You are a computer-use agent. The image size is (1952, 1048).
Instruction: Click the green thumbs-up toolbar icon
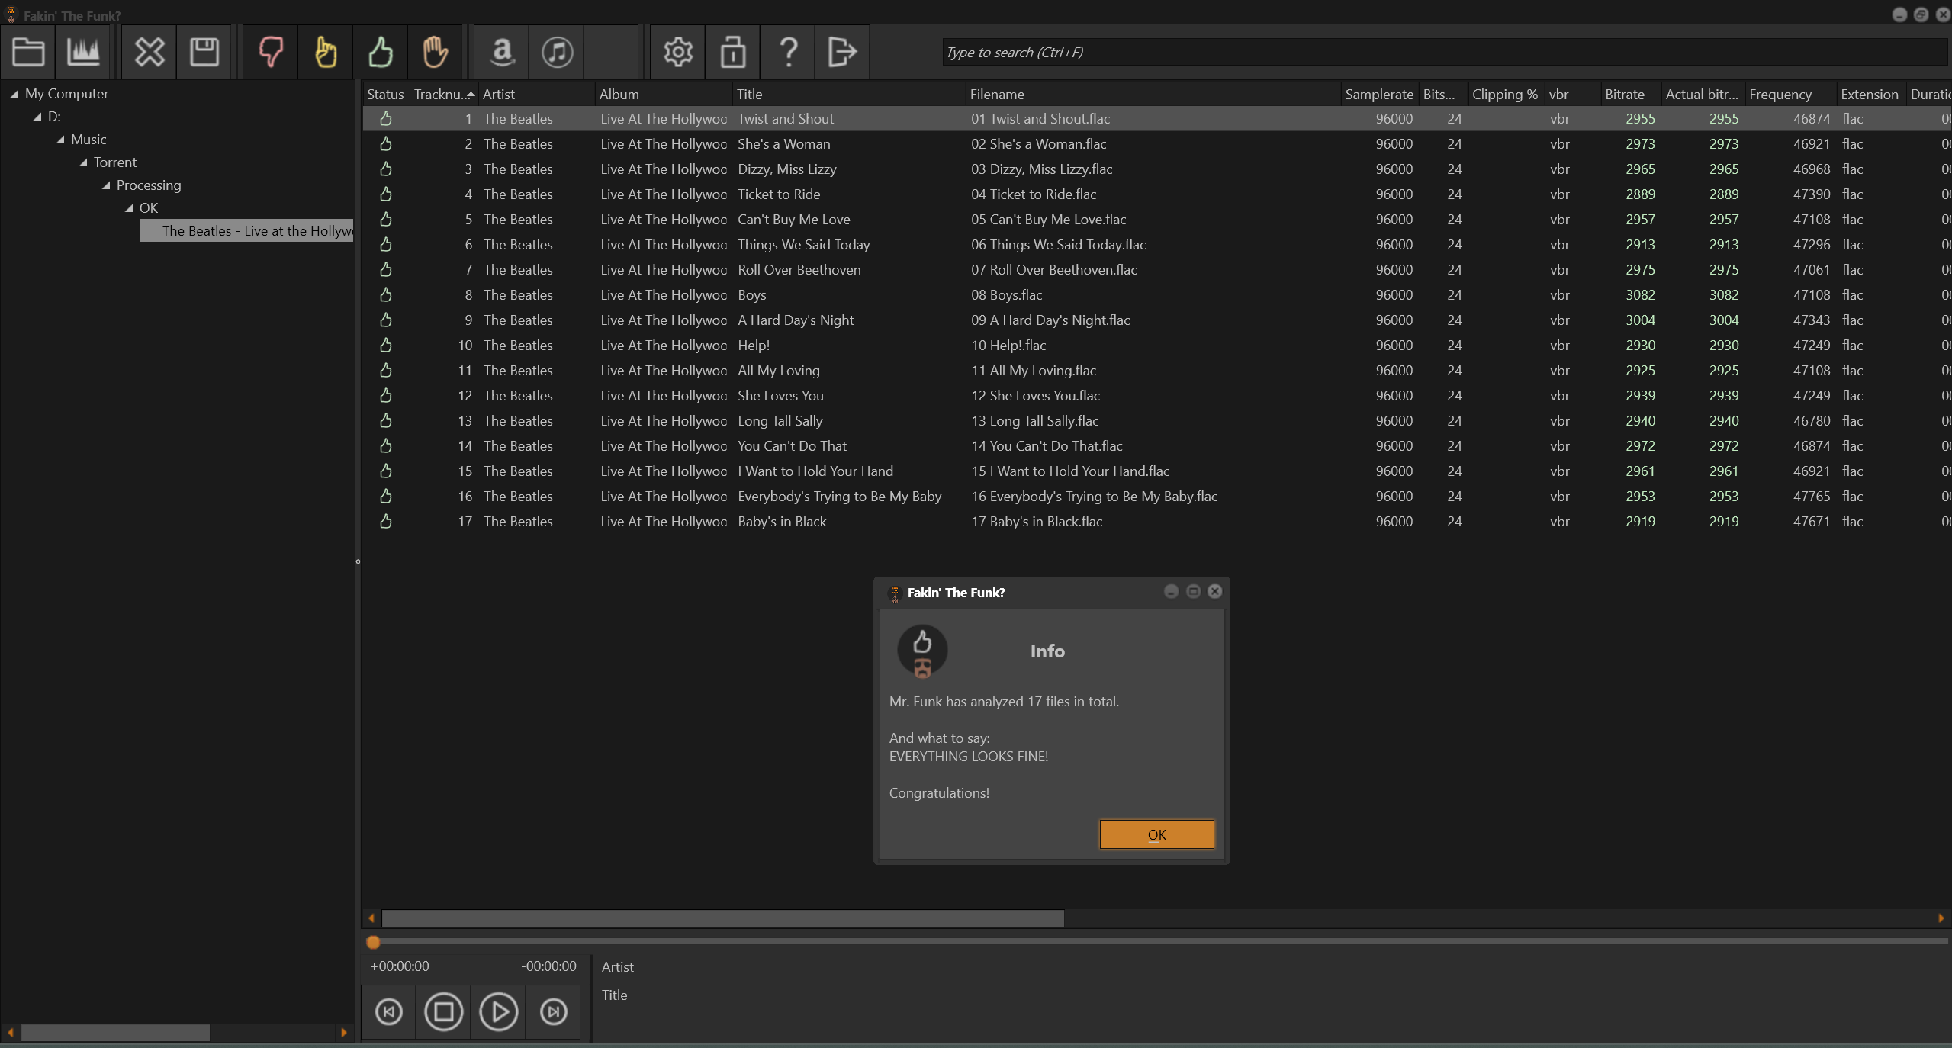pyautogui.click(x=381, y=52)
